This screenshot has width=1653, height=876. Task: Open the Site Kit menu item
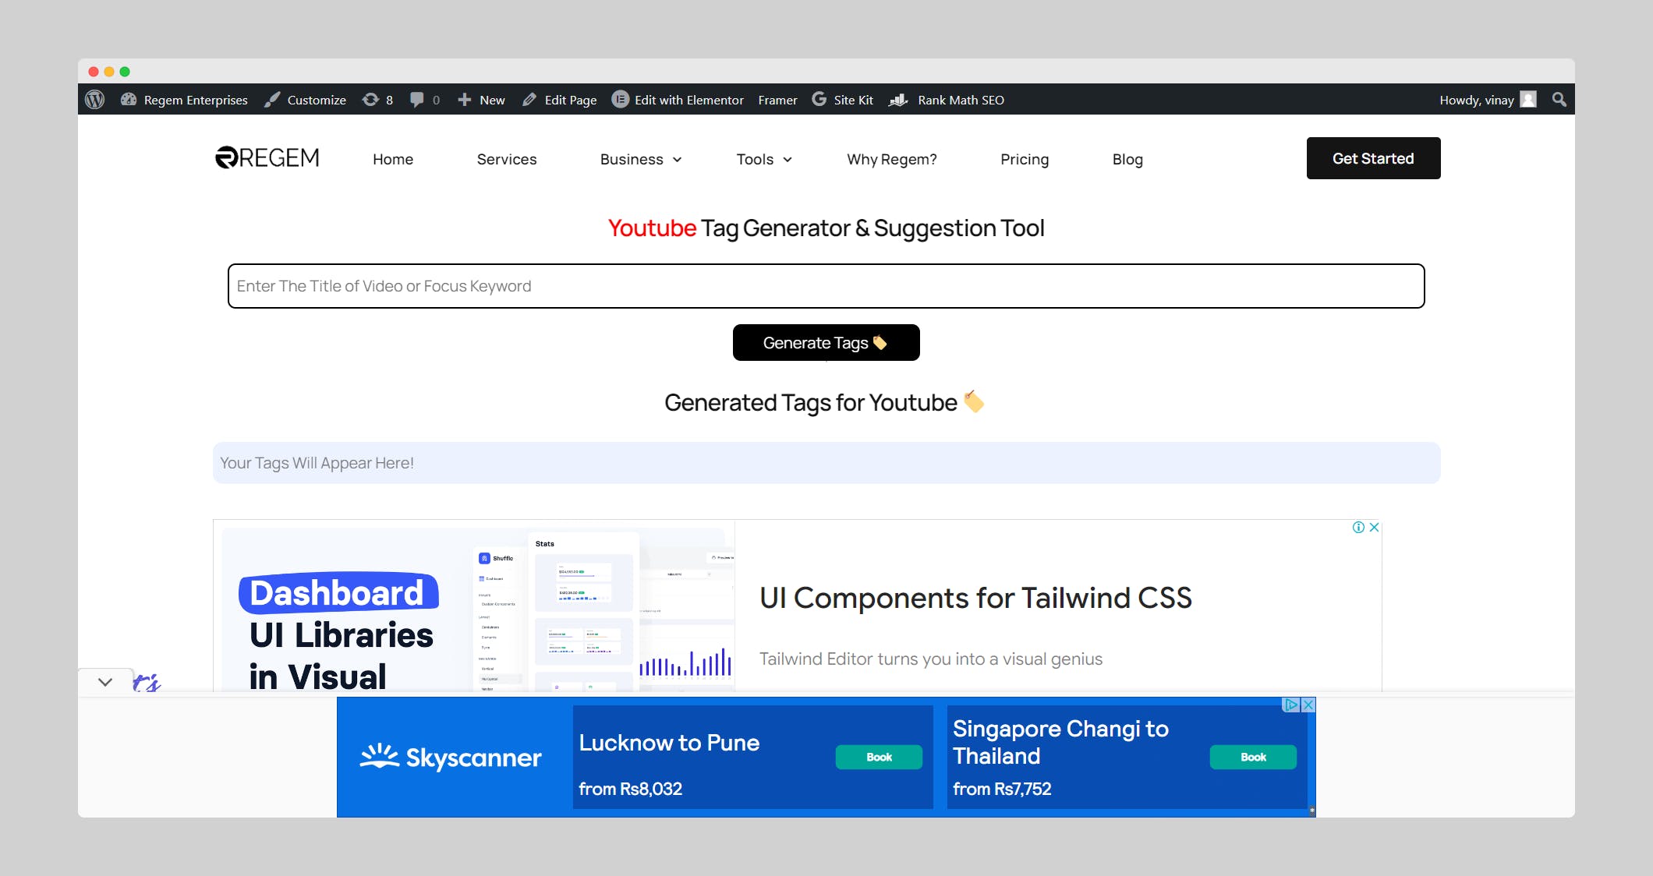click(x=843, y=100)
